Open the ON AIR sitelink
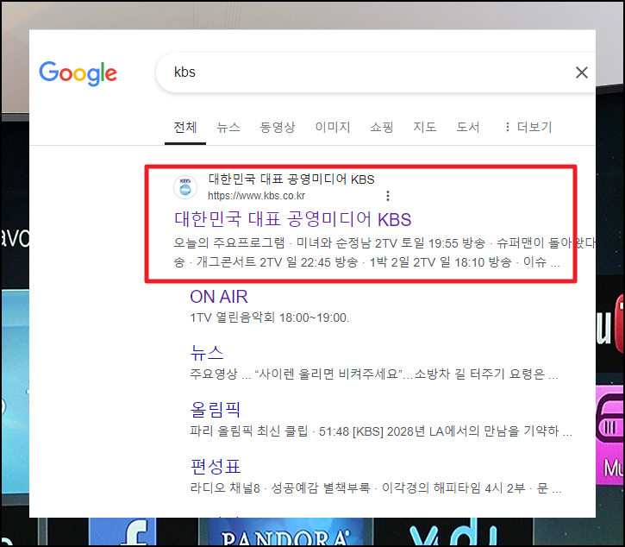625x547 pixels. pos(219,297)
